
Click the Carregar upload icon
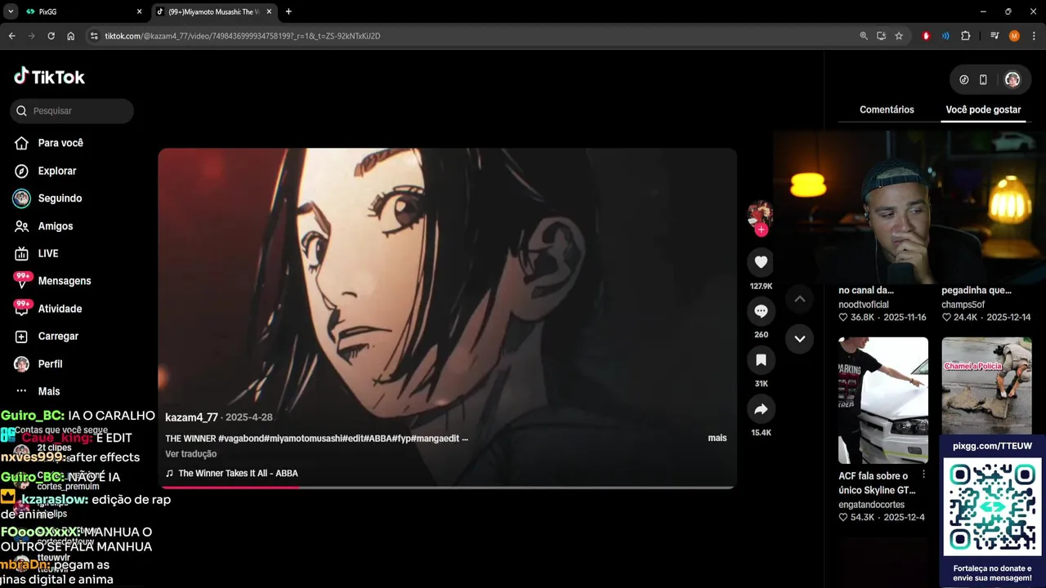pyautogui.click(x=22, y=336)
